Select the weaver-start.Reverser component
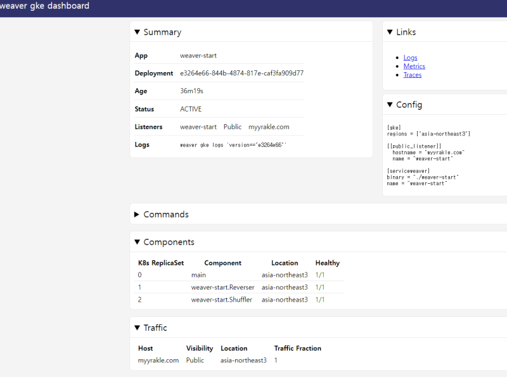507x377 pixels. tap(222, 288)
